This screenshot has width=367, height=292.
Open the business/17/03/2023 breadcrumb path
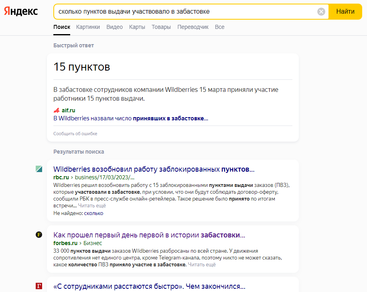point(105,177)
